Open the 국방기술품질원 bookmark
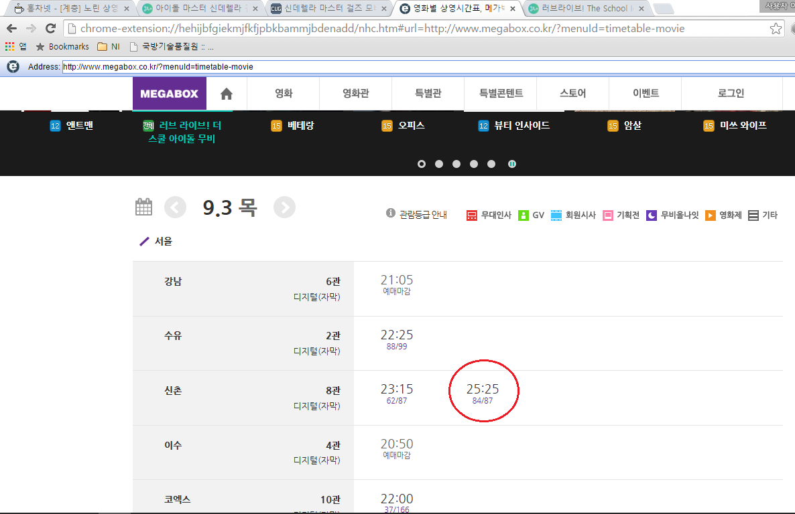Image resolution: width=795 pixels, height=514 pixels. 172,47
